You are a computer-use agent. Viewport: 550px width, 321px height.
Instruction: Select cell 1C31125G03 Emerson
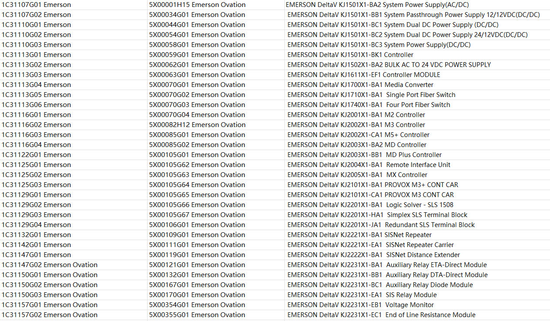(x=36, y=185)
